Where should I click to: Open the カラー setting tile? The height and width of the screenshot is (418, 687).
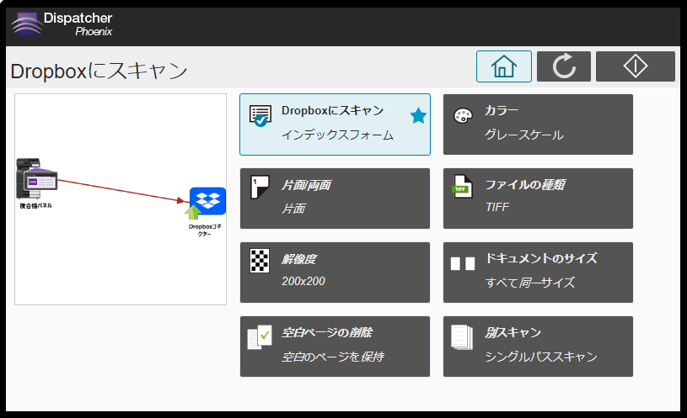(x=538, y=124)
